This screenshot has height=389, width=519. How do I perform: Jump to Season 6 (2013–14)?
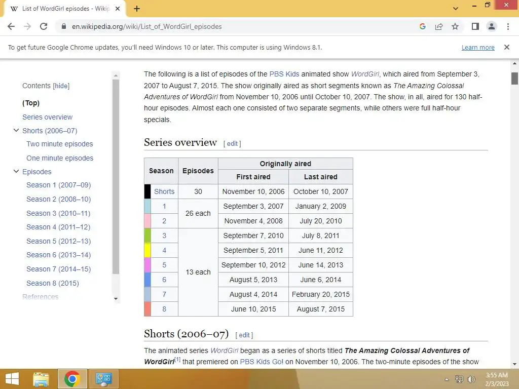click(59, 255)
